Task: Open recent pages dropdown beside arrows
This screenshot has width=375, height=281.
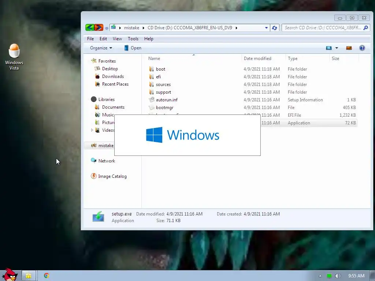Action: coord(107,28)
